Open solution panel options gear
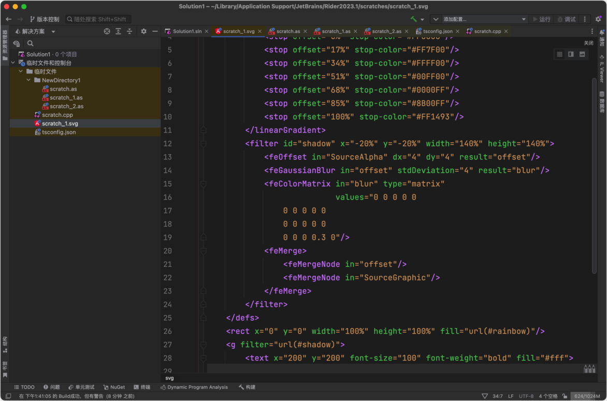 coord(143,32)
